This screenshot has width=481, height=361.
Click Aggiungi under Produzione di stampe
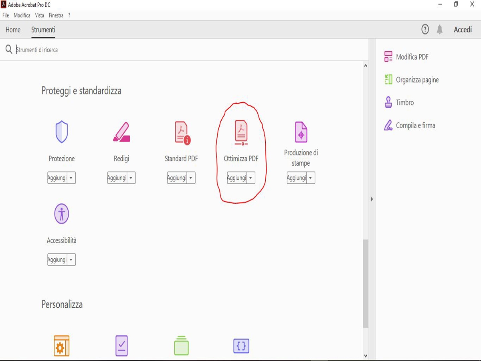(297, 178)
